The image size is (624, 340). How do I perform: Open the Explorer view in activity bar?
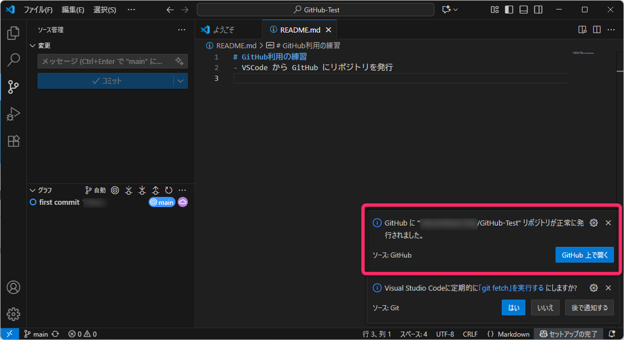13,33
